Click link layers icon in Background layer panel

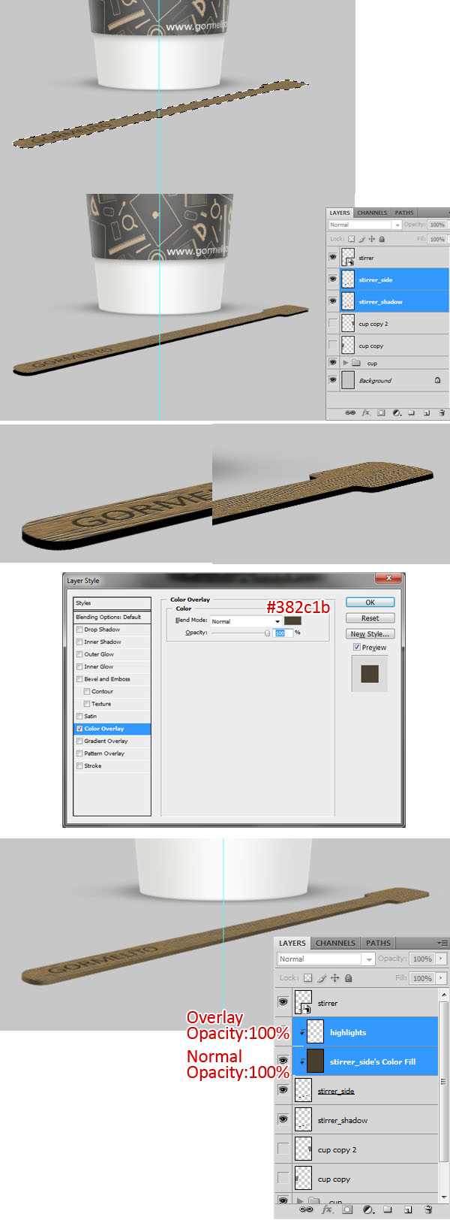click(x=349, y=412)
